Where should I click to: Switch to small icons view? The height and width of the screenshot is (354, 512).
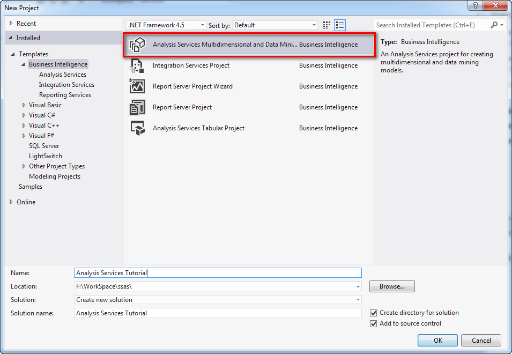pos(327,25)
